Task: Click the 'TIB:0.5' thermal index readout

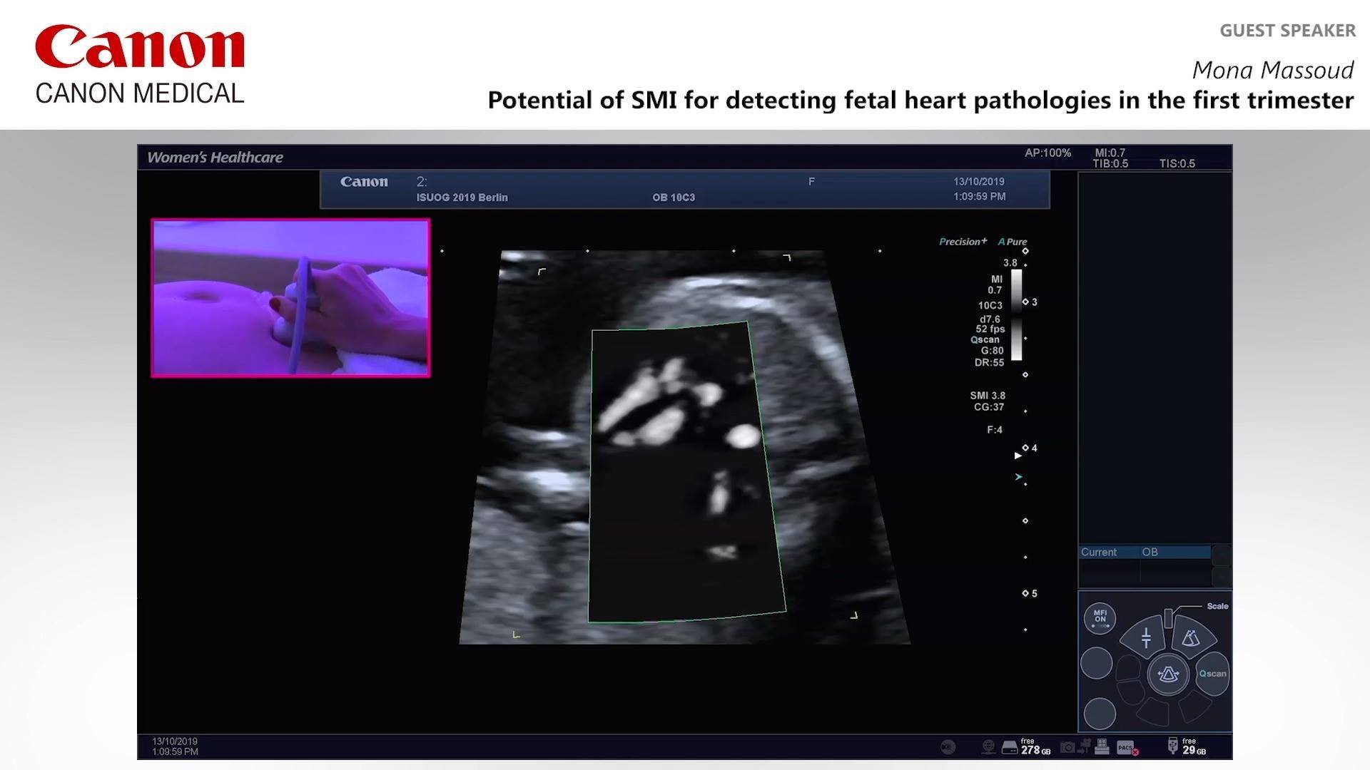Action: [1110, 164]
